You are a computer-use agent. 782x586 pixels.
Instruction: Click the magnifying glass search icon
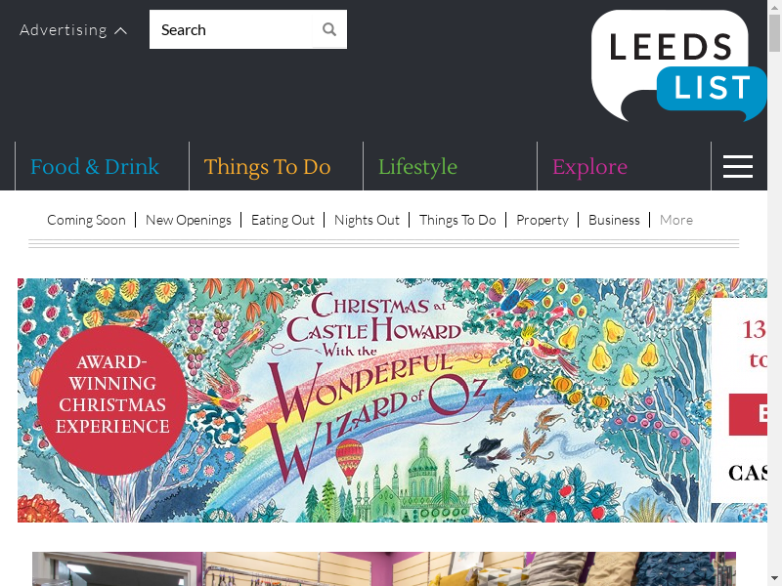click(329, 29)
